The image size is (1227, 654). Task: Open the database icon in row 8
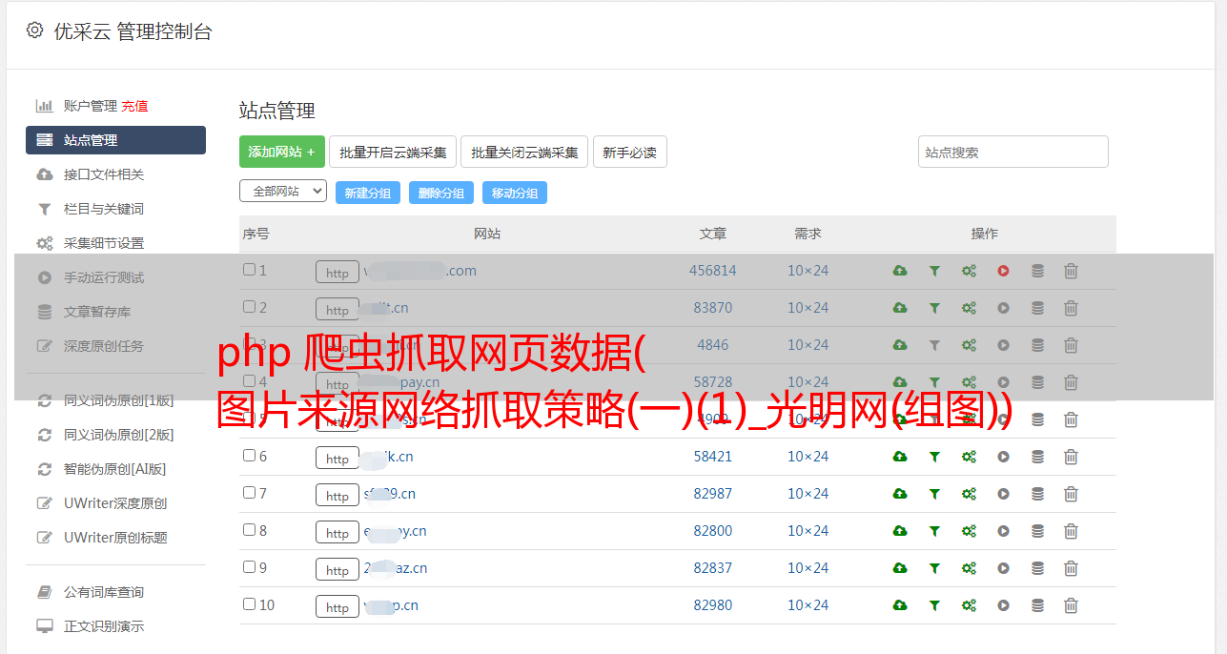[x=1037, y=531]
